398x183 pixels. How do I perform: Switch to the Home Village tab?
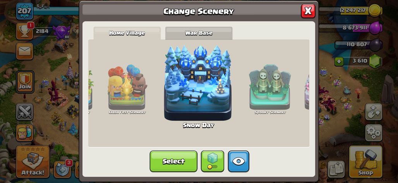pos(127,33)
